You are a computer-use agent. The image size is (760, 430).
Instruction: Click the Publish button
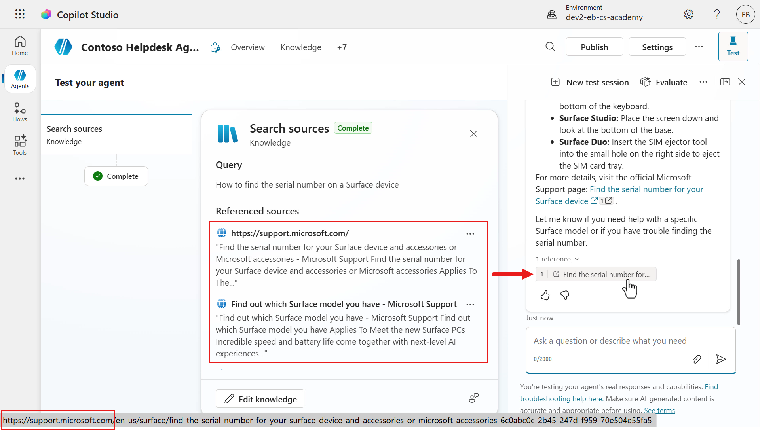(x=594, y=47)
